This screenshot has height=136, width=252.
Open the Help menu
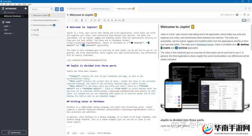(x=30, y=4)
